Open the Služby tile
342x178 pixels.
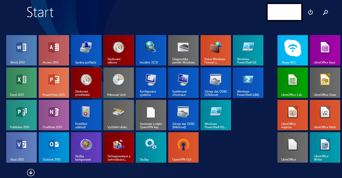tap(151, 147)
